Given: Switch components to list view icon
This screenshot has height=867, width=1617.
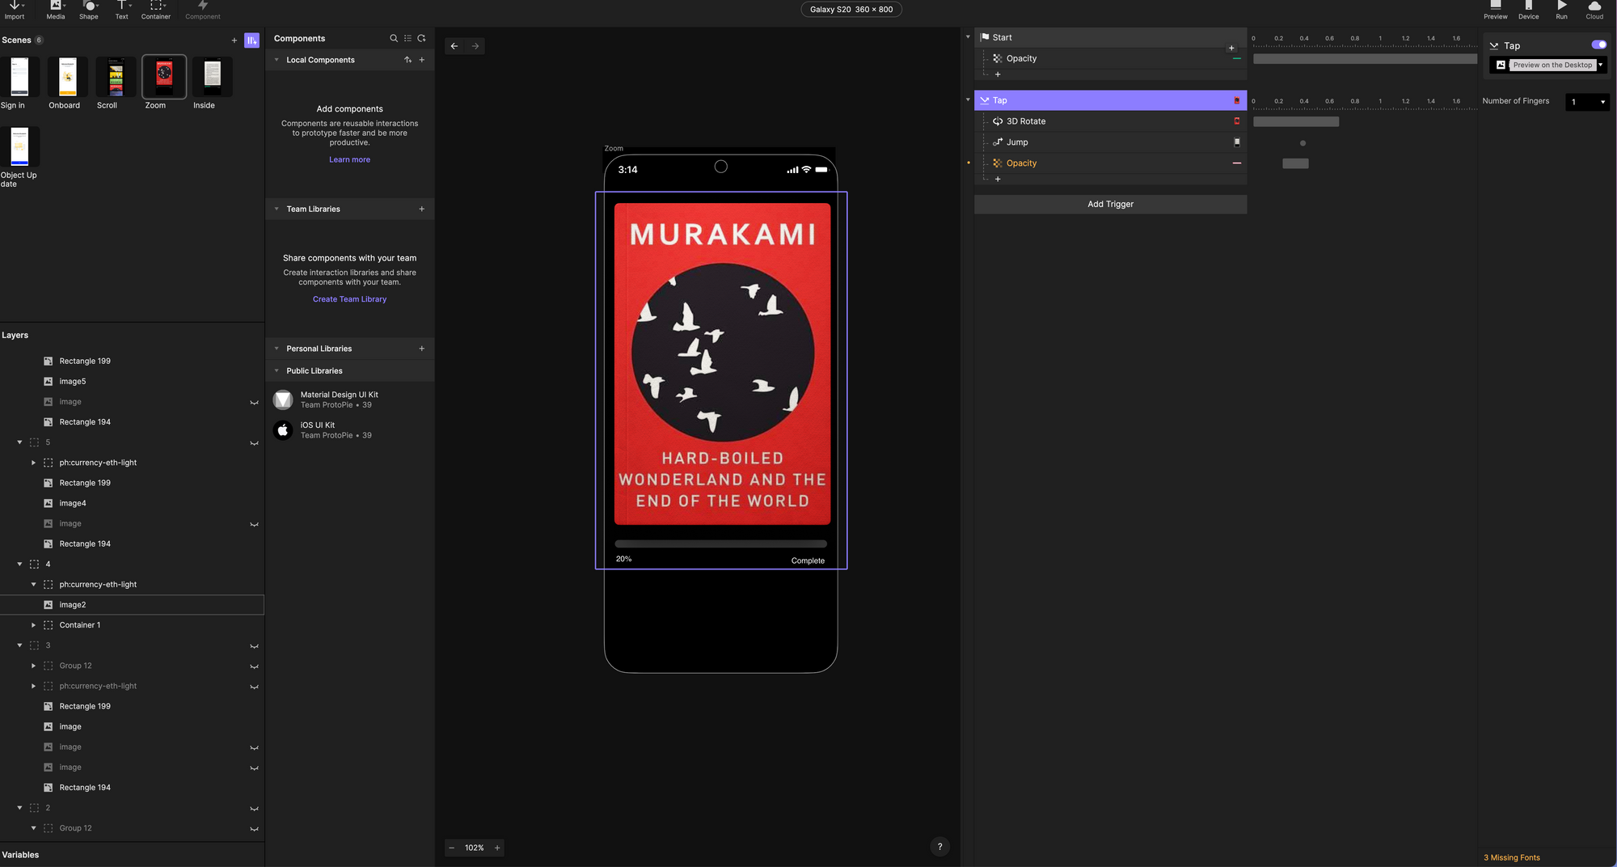Looking at the screenshot, I should 407,38.
